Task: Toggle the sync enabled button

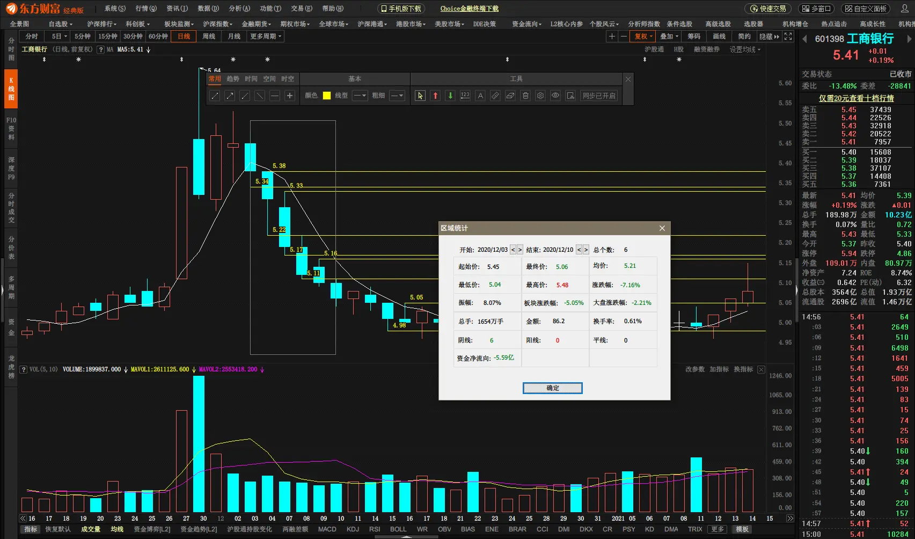Action: tap(599, 96)
